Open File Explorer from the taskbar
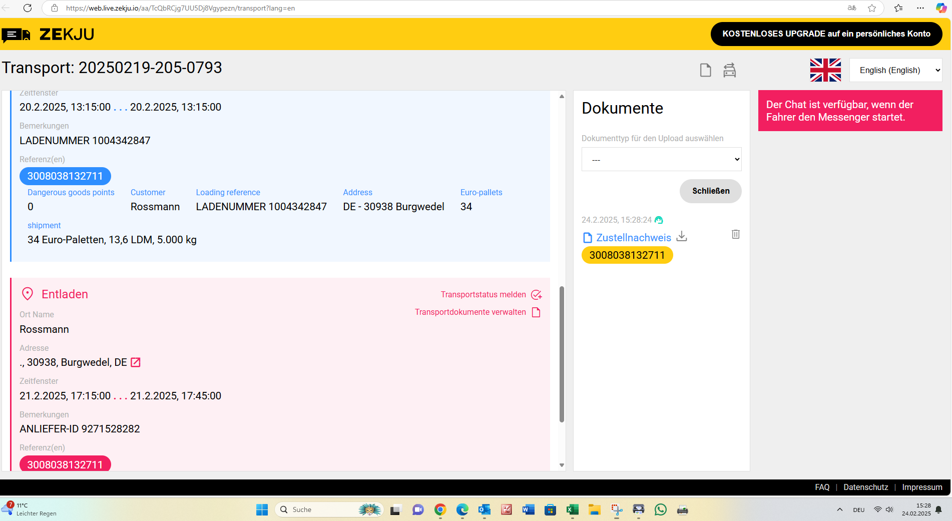Viewport: 952px width, 521px height. pyautogui.click(x=594, y=509)
